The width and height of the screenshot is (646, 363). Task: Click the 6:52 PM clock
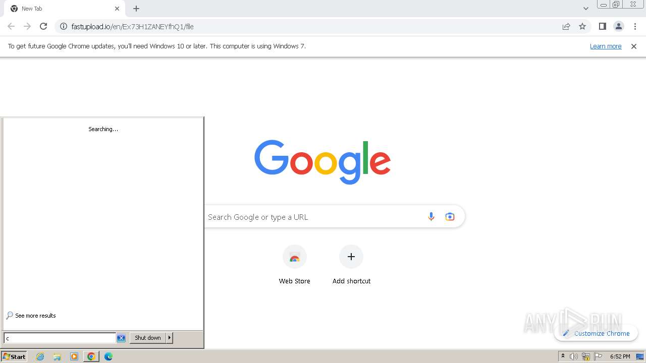click(x=620, y=356)
